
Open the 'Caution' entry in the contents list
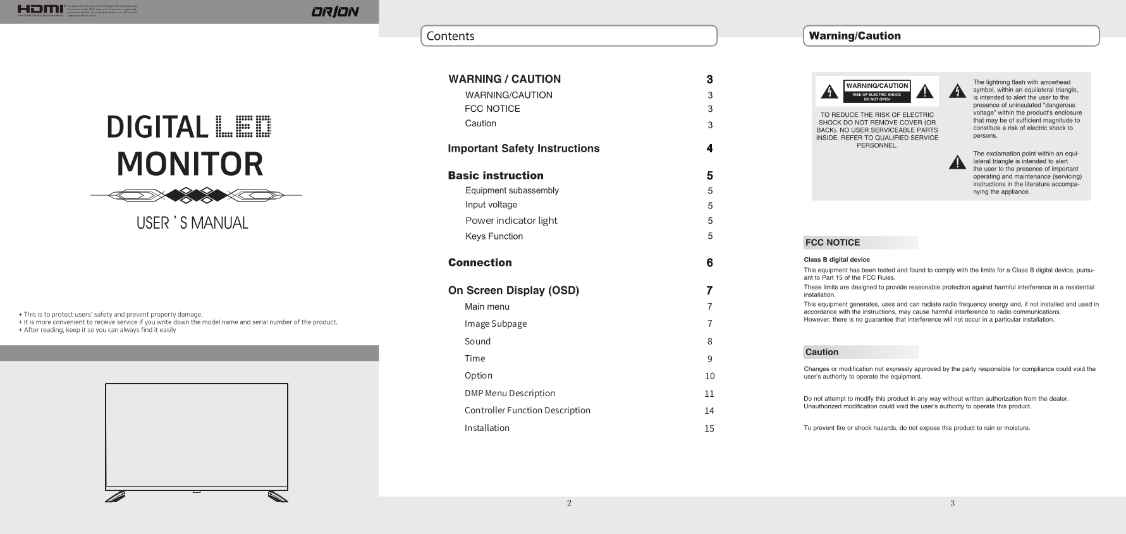coord(480,123)
